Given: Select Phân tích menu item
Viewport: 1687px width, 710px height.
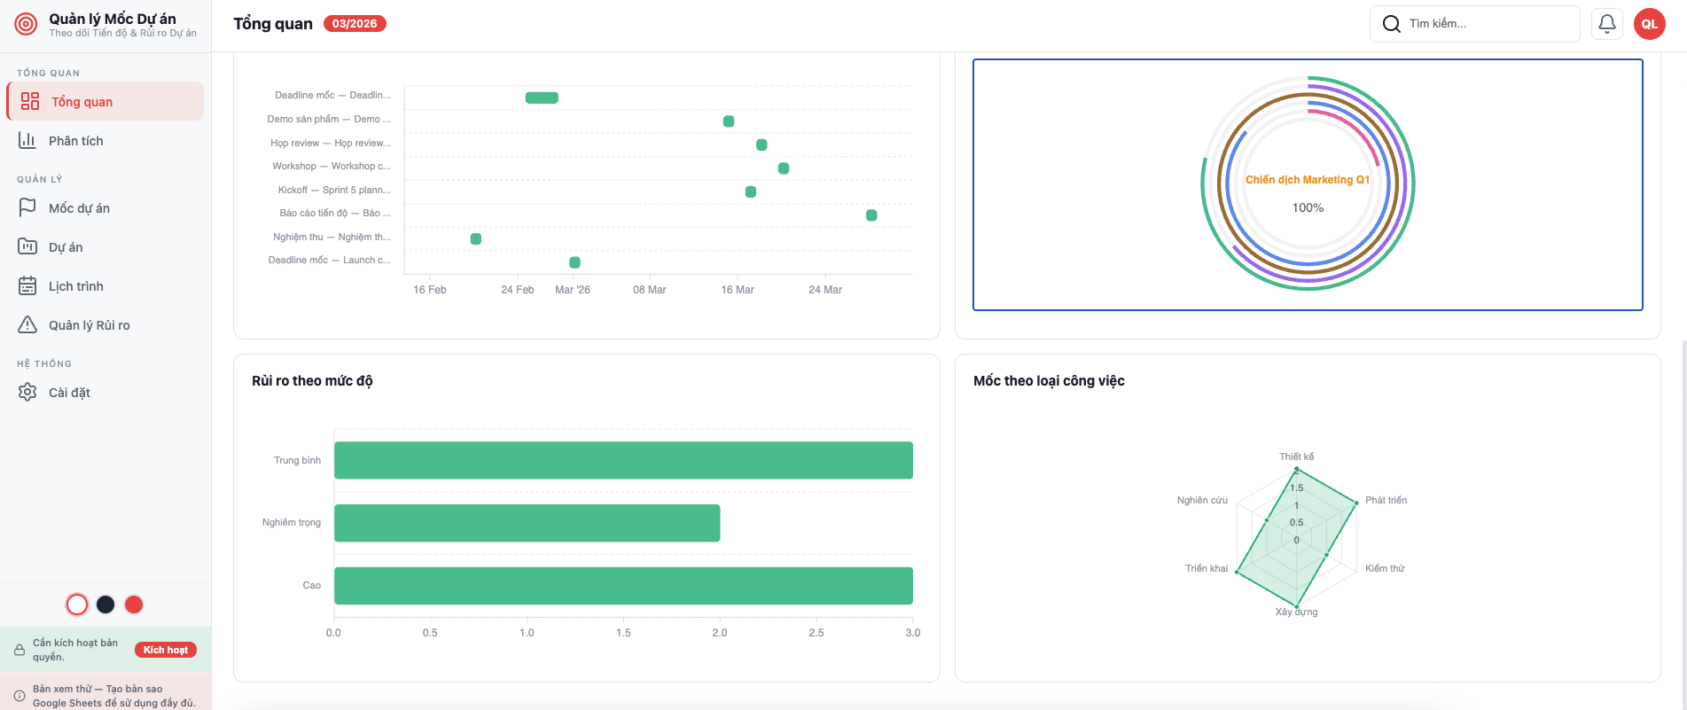Looking at the screenshot, I should point(76,141).
